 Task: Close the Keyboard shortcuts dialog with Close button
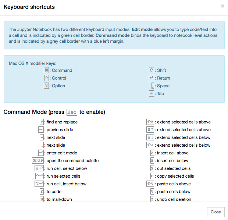215,212
